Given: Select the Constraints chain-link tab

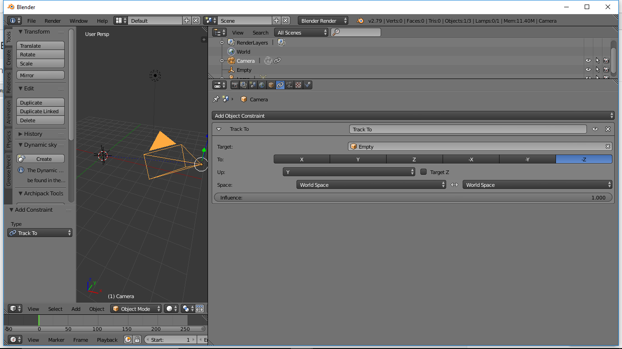Looking at the screenshot, I should [280, 85].
